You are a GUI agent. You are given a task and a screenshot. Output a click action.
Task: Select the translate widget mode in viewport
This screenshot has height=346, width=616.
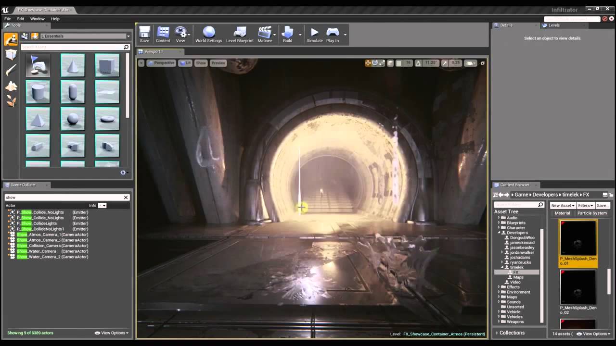tap(368, 63)
